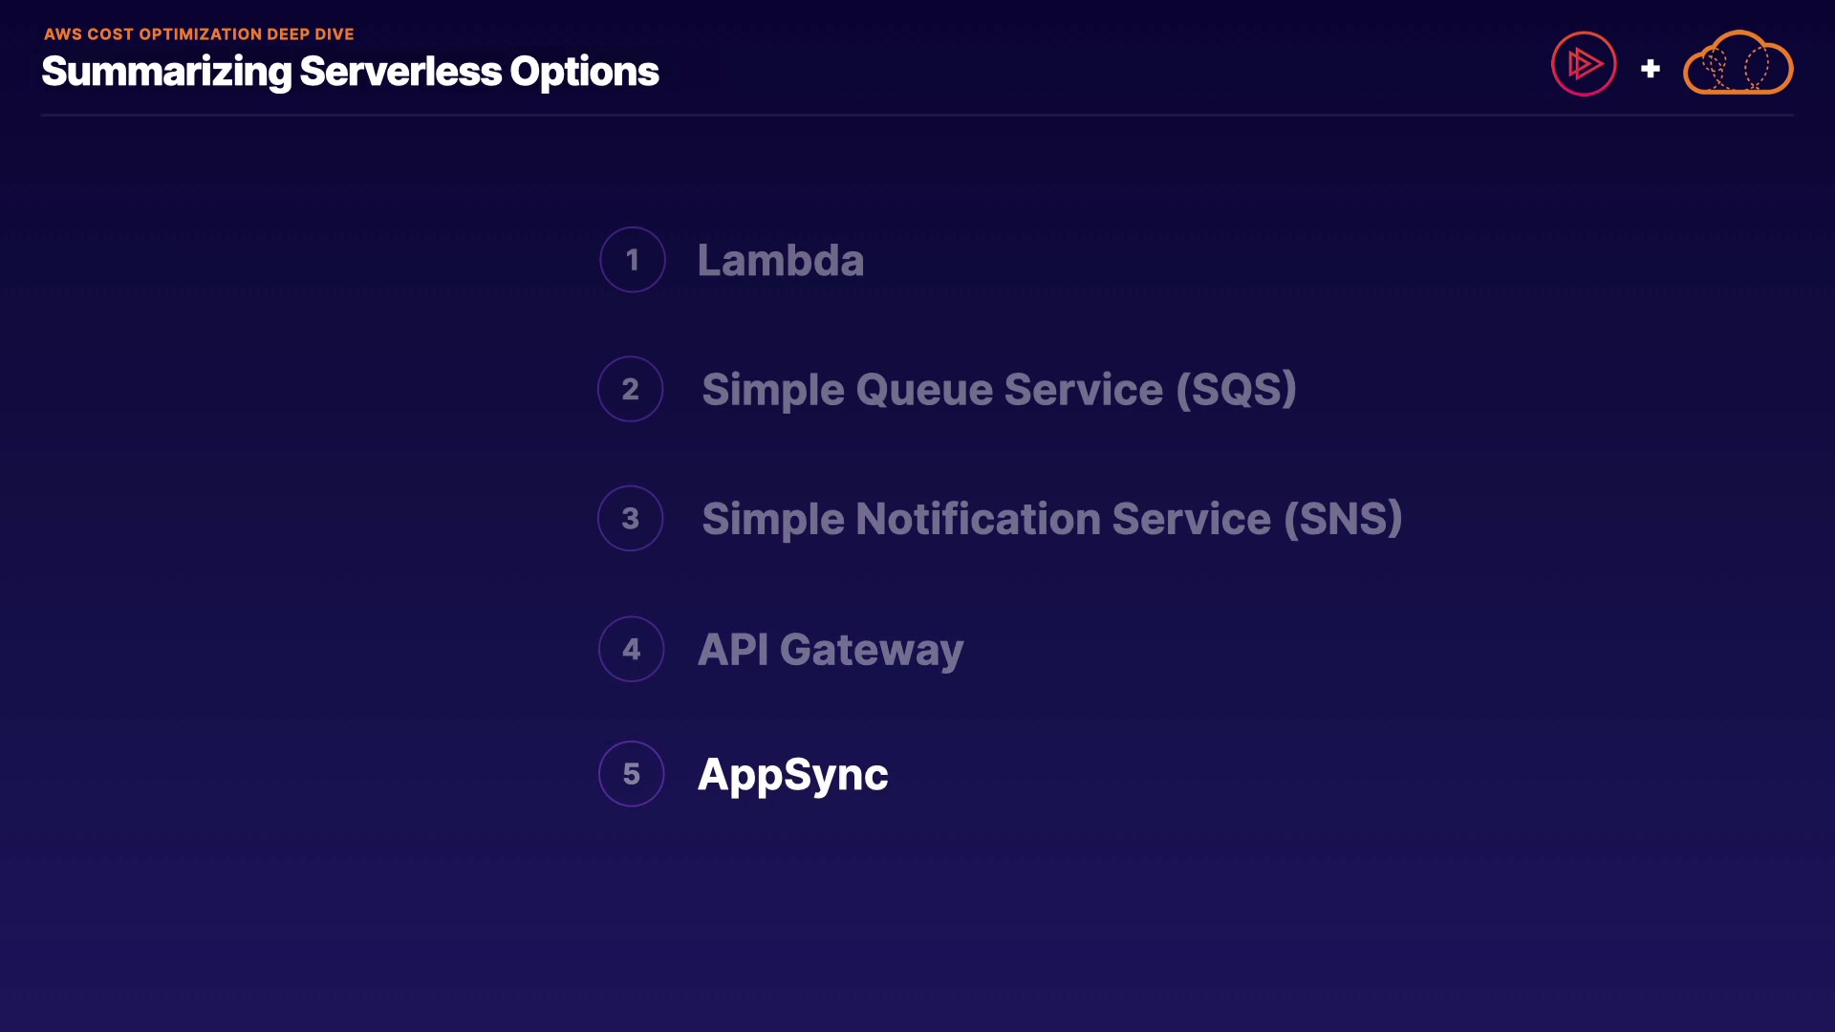Click the Summarizing Serverless Options slide title
Image resolution: width=1835 pixels, height=1032 pixels.
pyautogui.click(x=350, y=72)
